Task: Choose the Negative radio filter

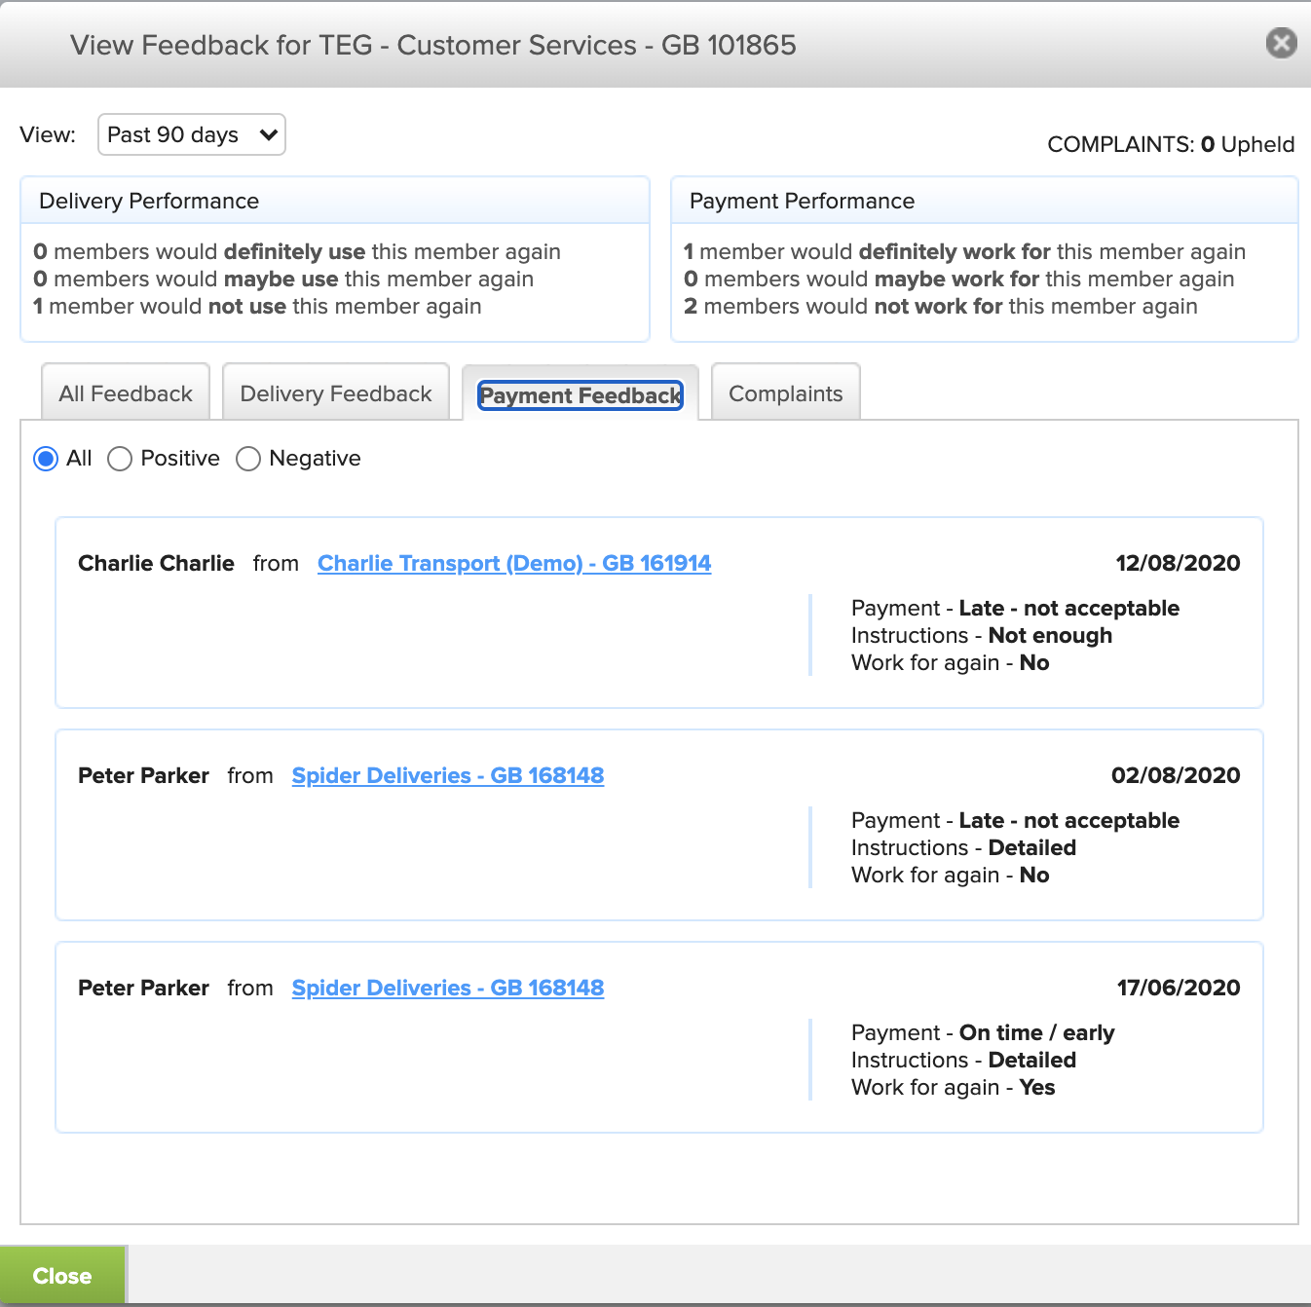Action: click(248, 459)
